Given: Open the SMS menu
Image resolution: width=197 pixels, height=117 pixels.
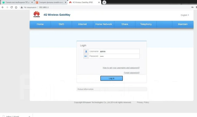Looking at the screenshot, I should [x=61, y=24].
